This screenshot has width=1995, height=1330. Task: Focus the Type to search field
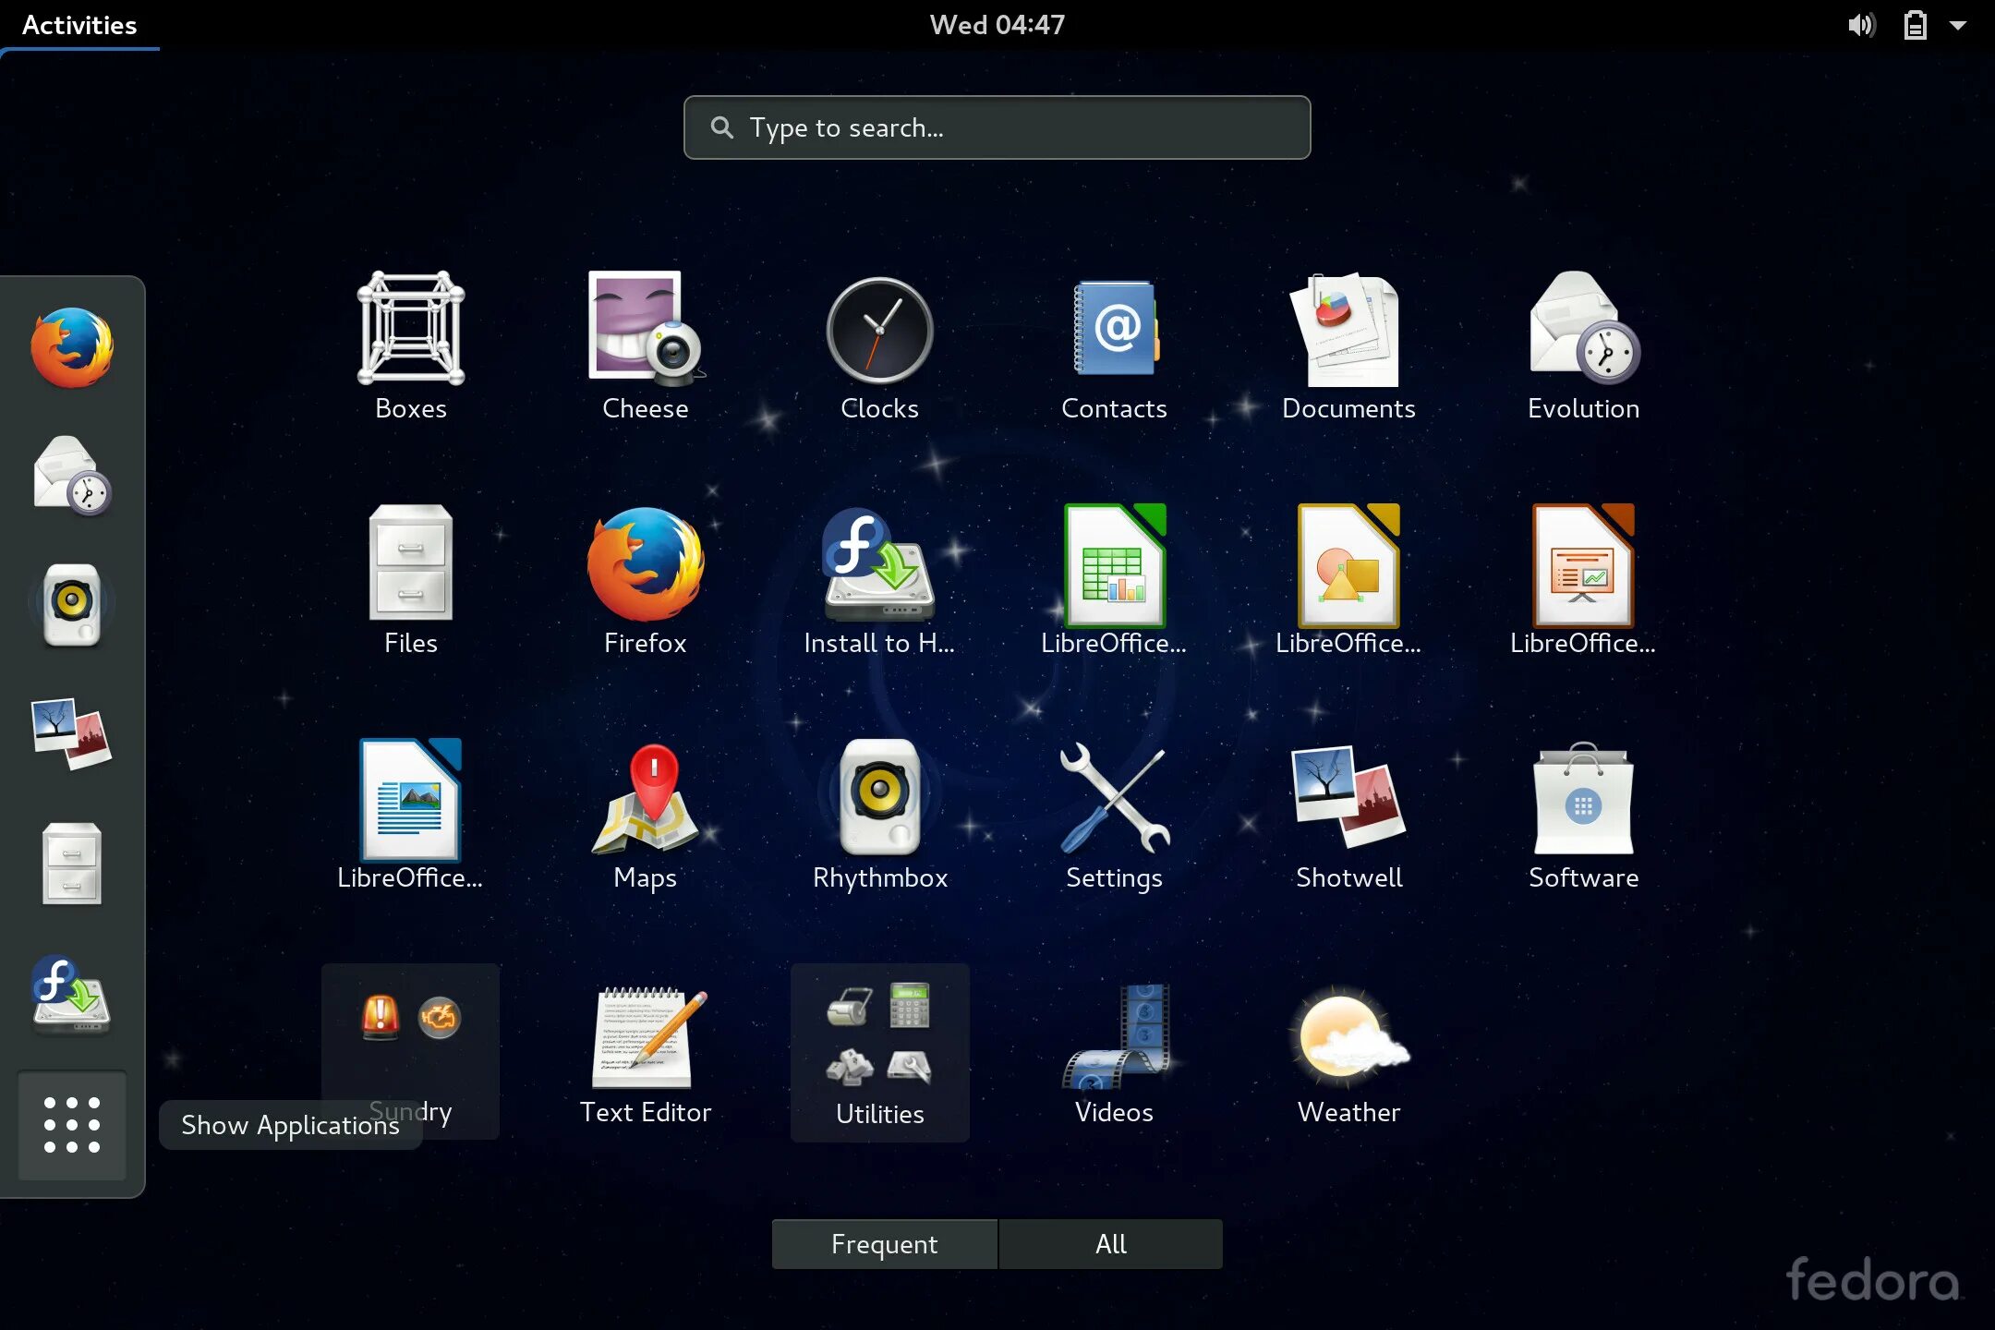click(997, 127)
